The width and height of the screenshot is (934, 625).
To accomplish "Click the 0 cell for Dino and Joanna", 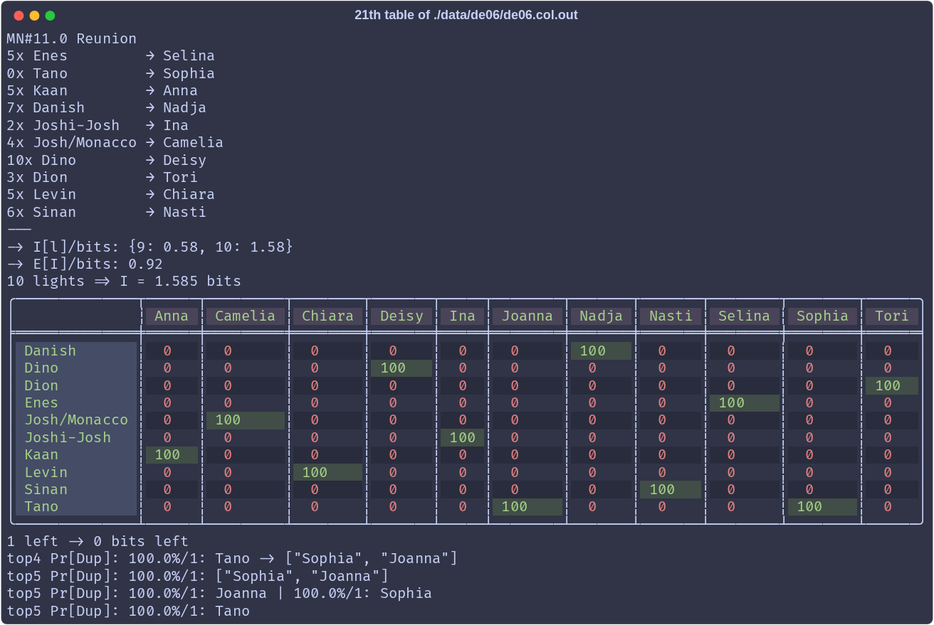I will coord(528,368).
